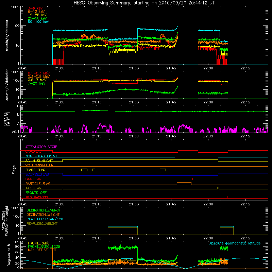Click the 21:30 tick under the MeV plot
The height and width of the screenshot is (272, 272).
(134, 102)
